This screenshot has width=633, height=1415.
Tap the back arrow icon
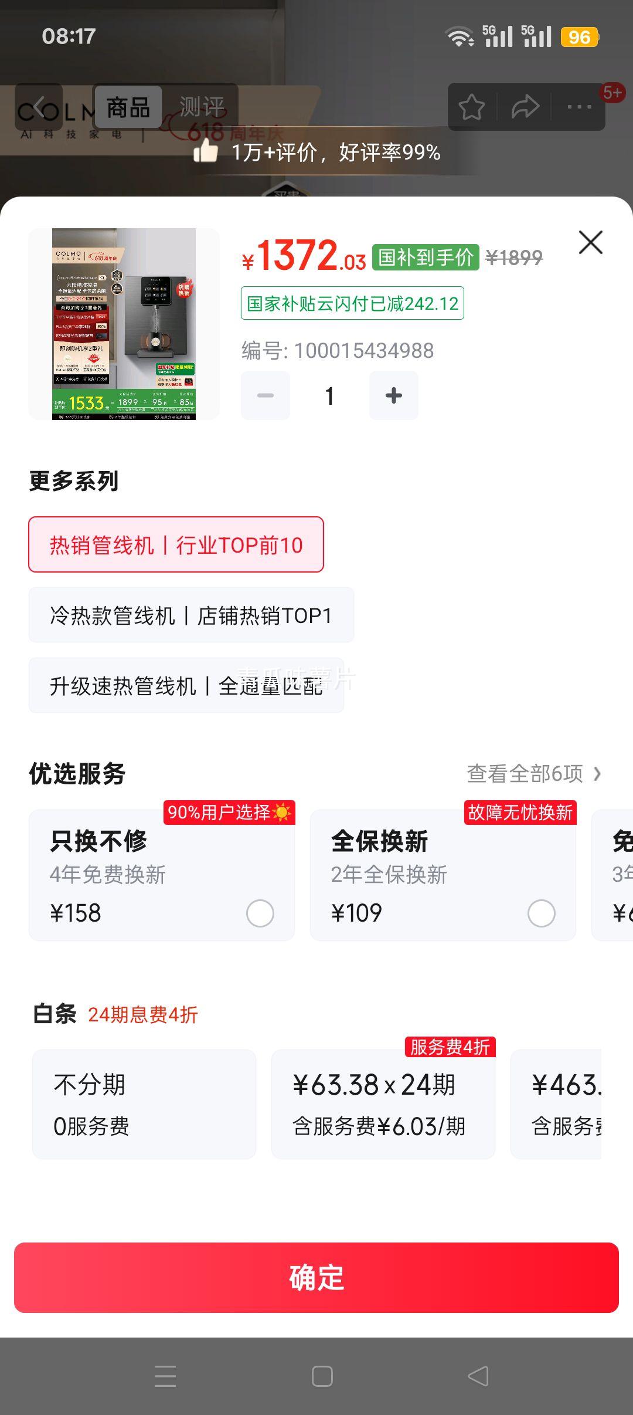[38, 107]
